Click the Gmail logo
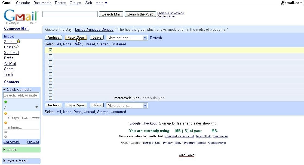304x165 pixels. tap(21, 17)
